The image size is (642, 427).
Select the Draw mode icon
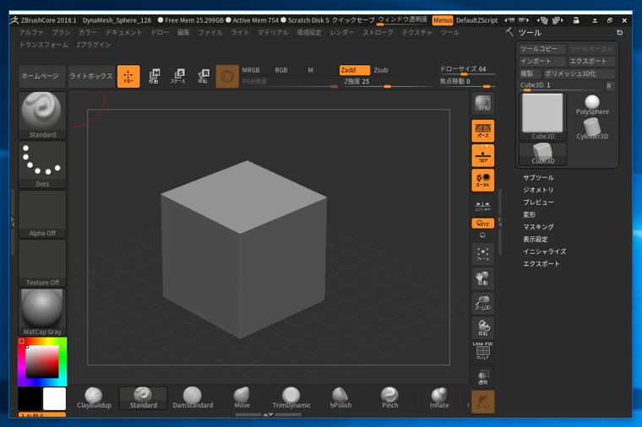[x=128, y=77]
